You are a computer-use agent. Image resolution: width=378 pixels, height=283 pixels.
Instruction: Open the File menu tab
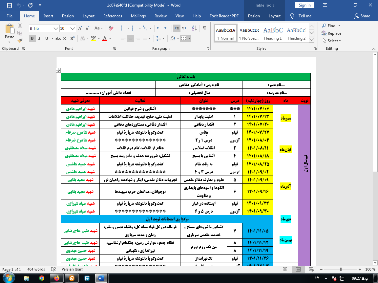[x=10, y=16]
